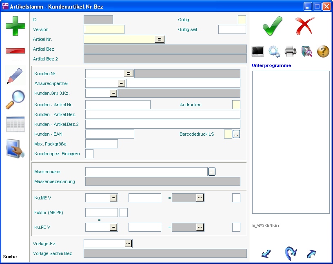333x264 pixels.
Task: Click the gear settings icon
Action: point(274,51)
